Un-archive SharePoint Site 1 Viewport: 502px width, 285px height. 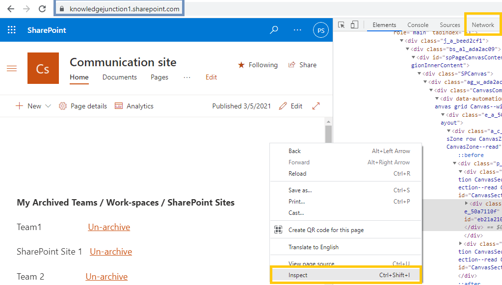coord(111,252)
